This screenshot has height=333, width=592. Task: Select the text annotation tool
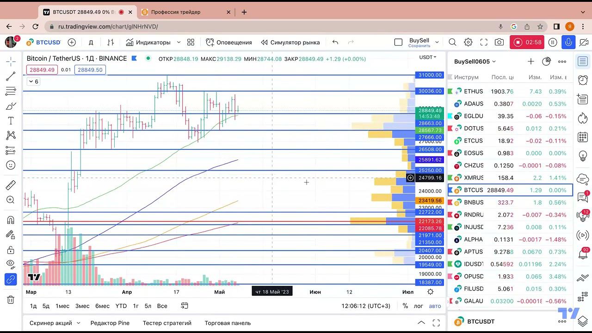point(11,121)
